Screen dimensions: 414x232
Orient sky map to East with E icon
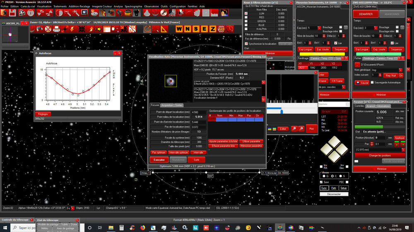(205, 29)
